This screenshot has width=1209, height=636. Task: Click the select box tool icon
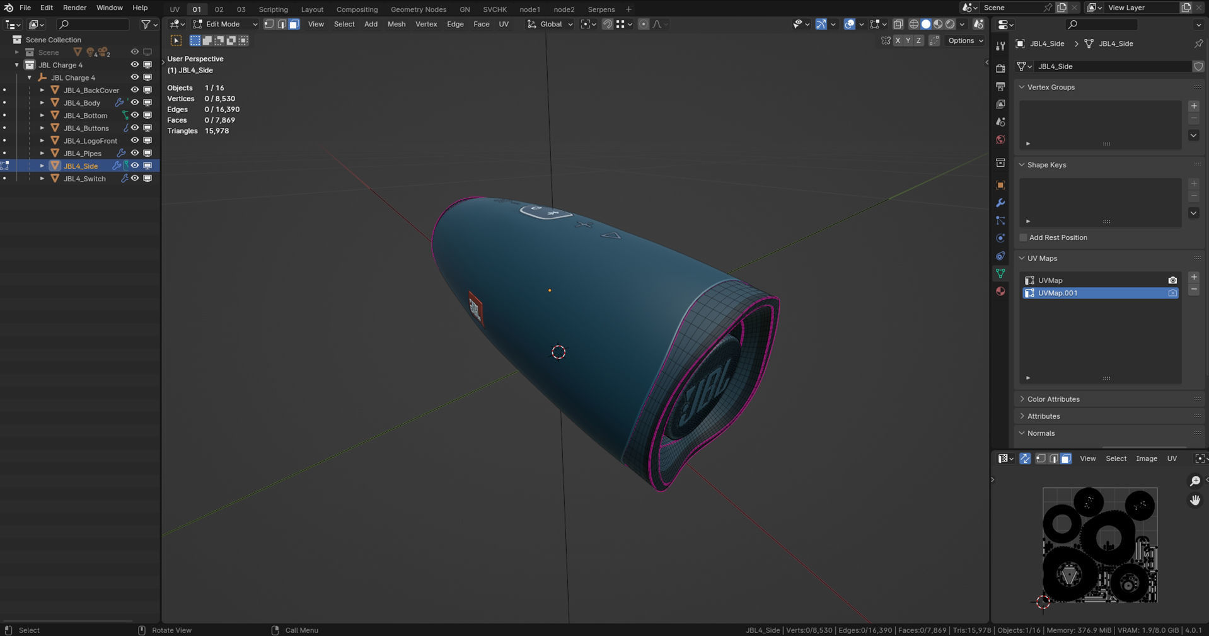[176, 40]
